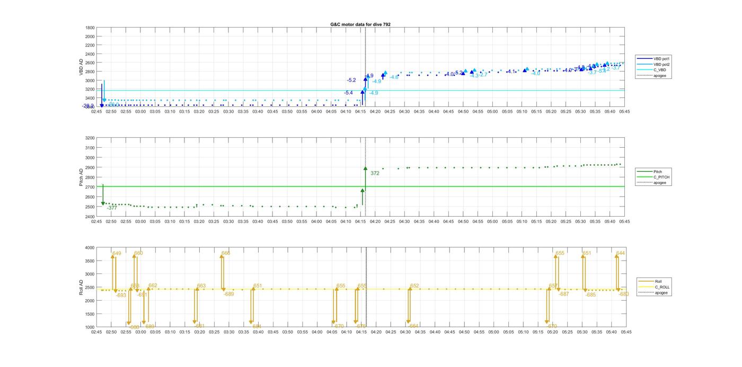
Task: Click the '2700' y-axis tick on Pitch chart
Action: [90, 187]
